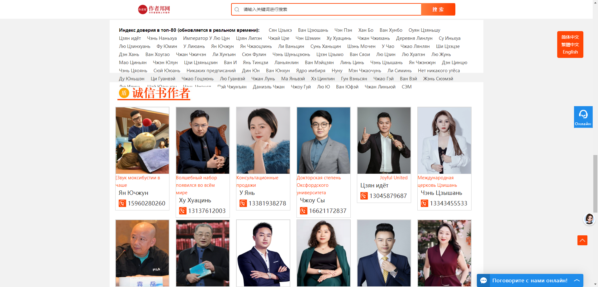Expand the online chat widget chevron
The image size is (598, 287).
(x=577, y=280)
